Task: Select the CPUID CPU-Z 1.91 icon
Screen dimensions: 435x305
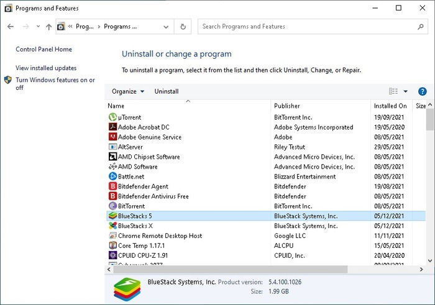Action: 112,255
